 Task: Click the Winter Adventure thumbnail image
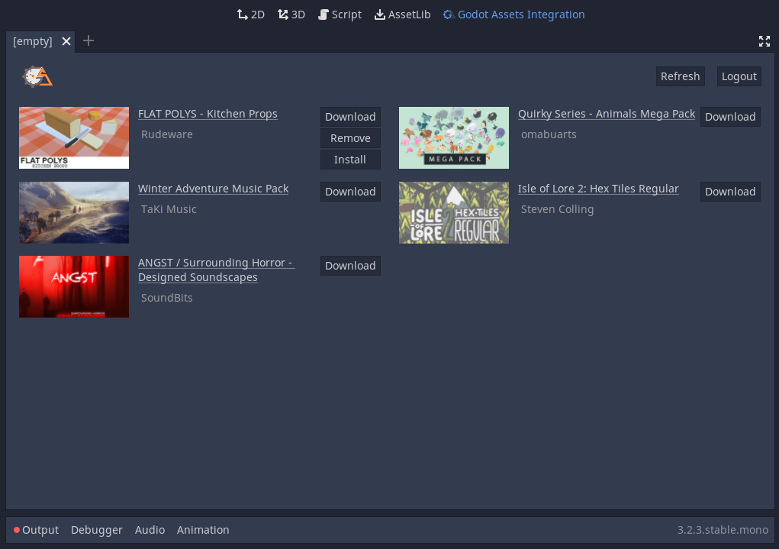click(x=74, y=212)
